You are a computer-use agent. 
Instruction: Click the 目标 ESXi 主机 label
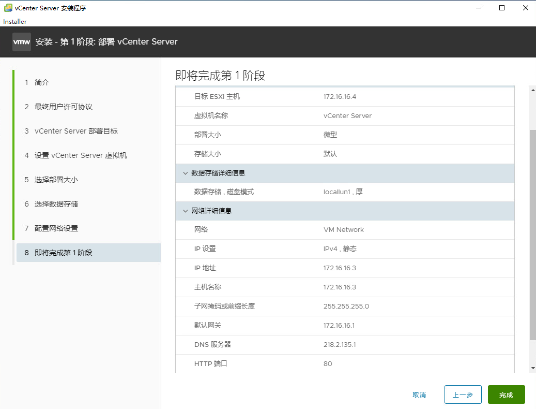pyautogui.click(x=217, y=96)
